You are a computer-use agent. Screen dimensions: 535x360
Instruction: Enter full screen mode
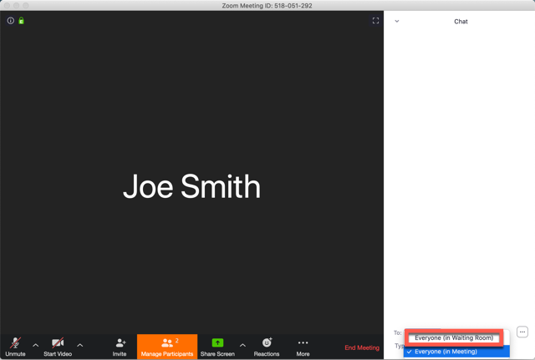pyautogui.click(x=375, y=21)
